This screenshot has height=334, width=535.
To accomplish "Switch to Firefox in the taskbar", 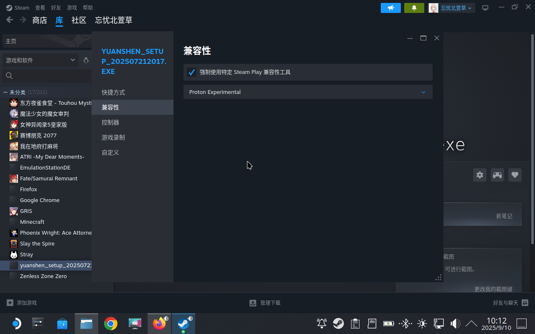I will (159, 324).
